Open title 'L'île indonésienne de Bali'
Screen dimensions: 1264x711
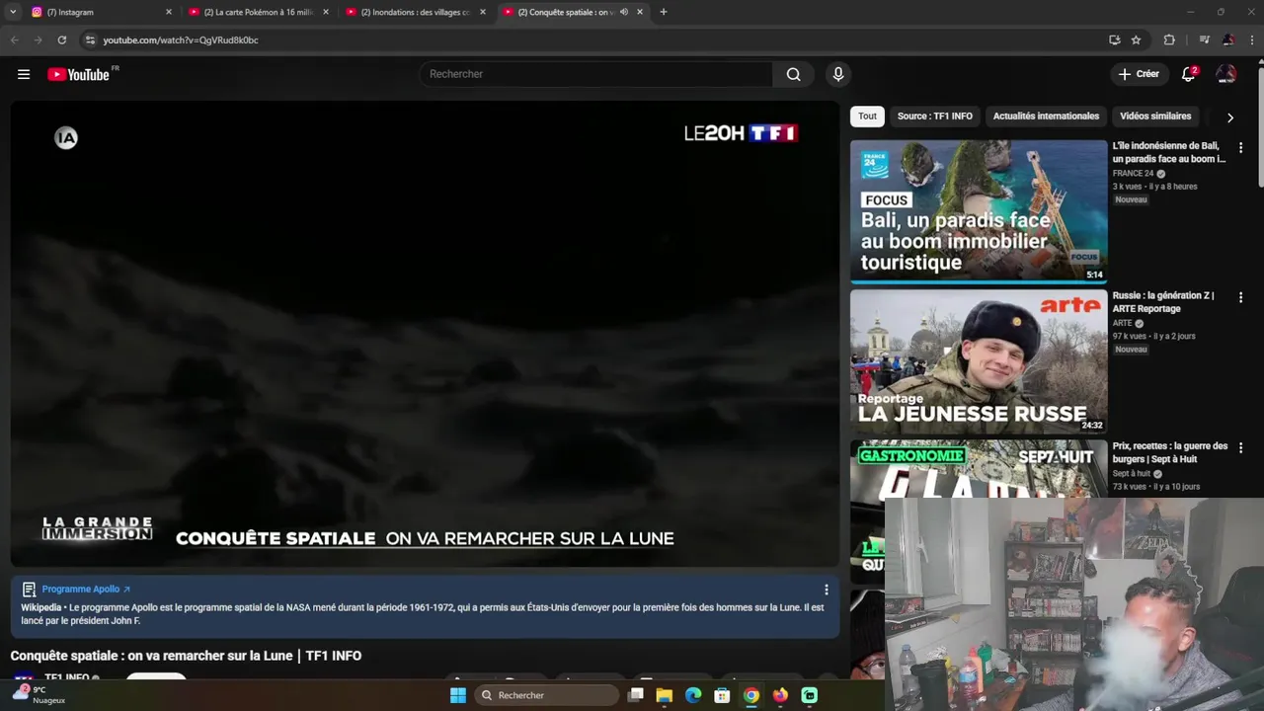[x=1169, y=152]
